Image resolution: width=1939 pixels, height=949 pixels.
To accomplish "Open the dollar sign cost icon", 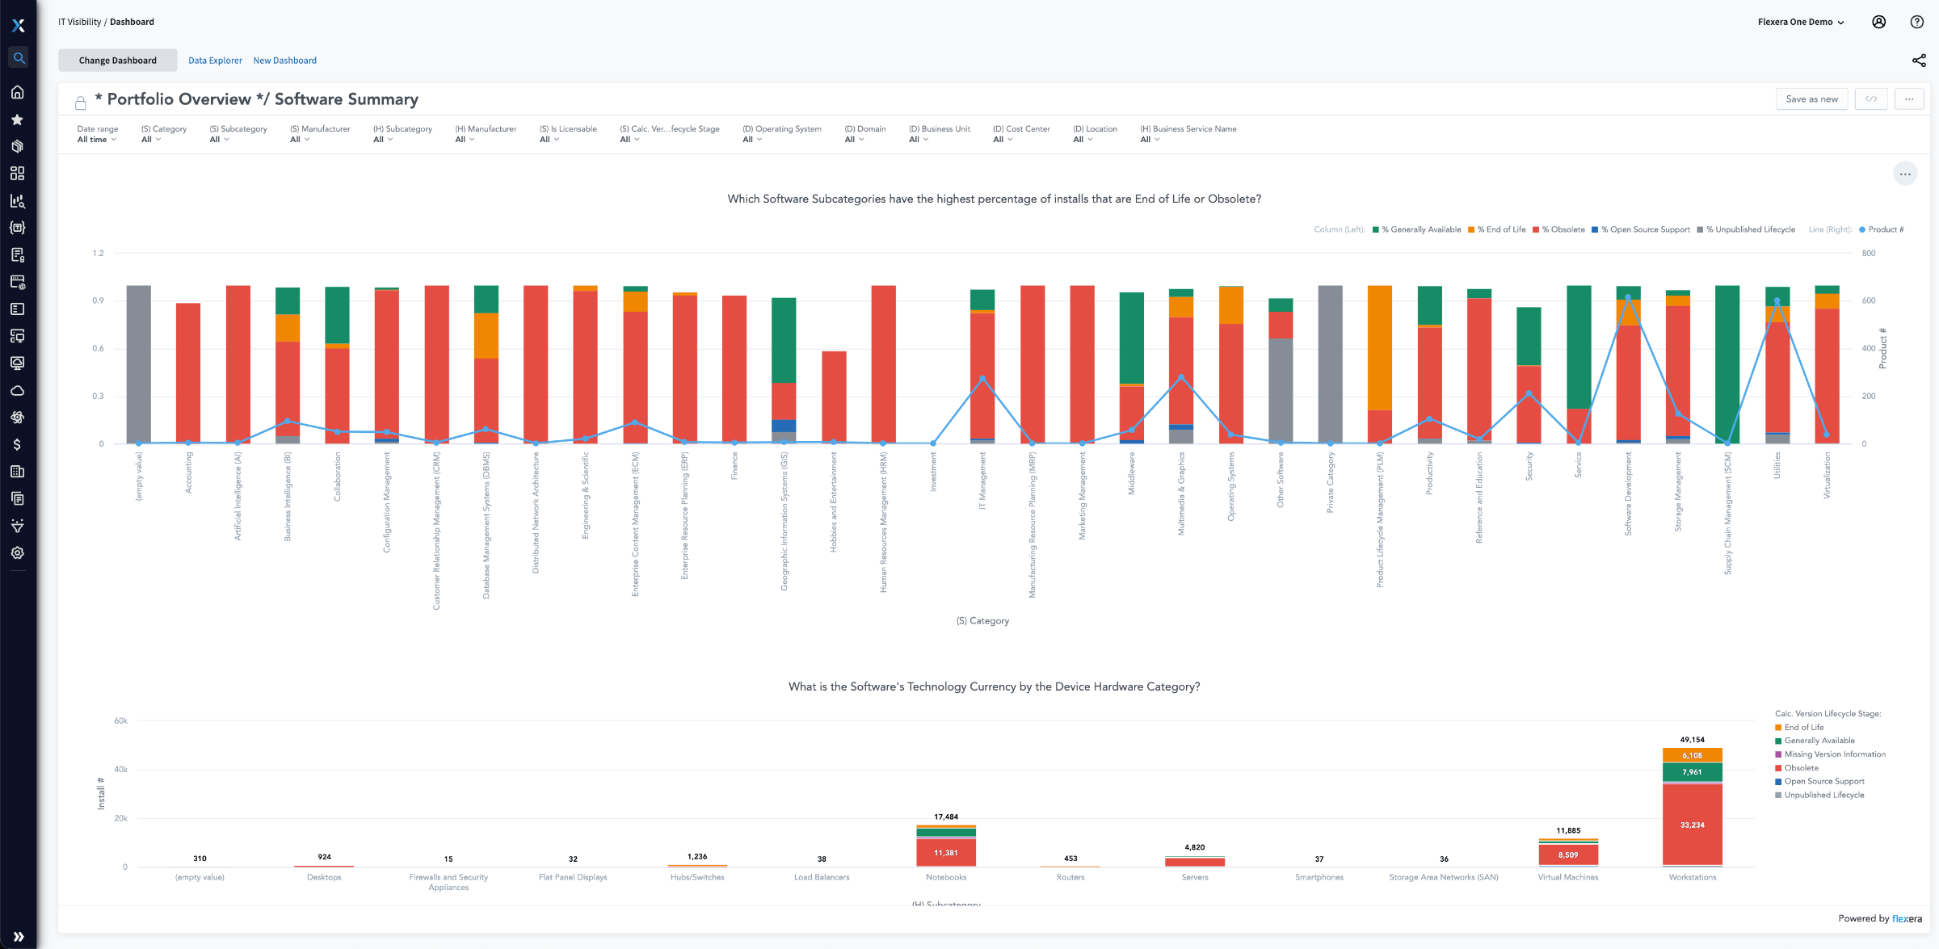I will (x=18, y=444).
